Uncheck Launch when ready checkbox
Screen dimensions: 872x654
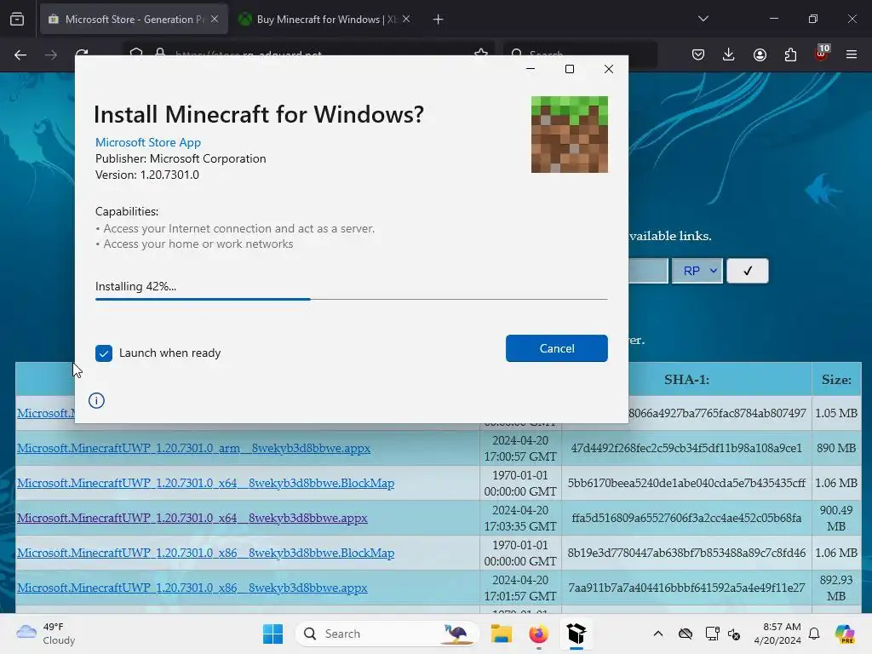pyautogui.click(x=103, y=353)
